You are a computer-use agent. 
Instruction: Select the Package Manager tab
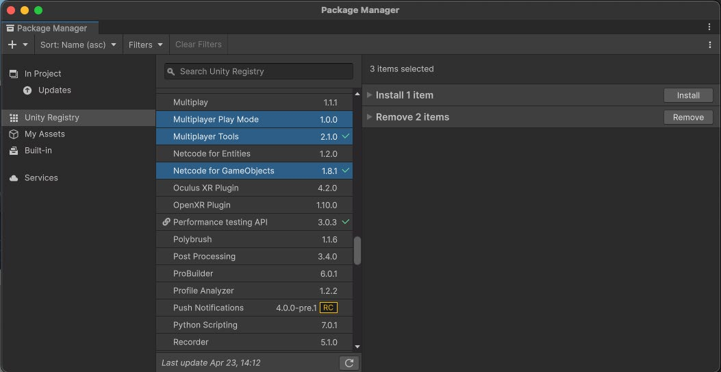[50, 28]
